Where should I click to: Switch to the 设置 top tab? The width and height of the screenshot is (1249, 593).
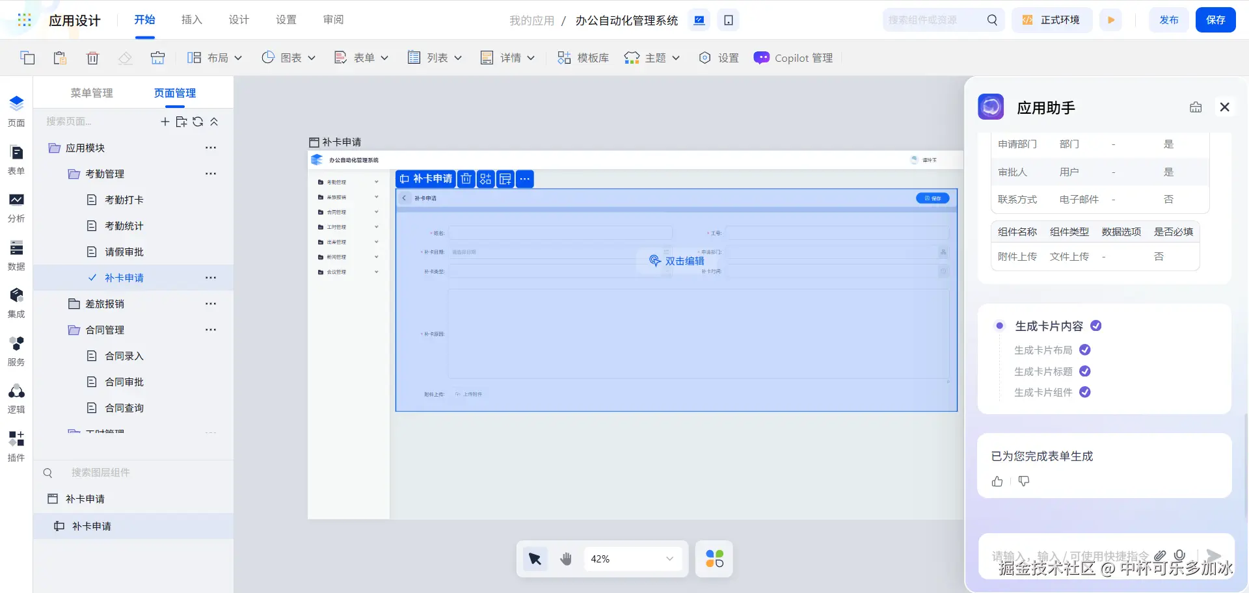point(286,20)
